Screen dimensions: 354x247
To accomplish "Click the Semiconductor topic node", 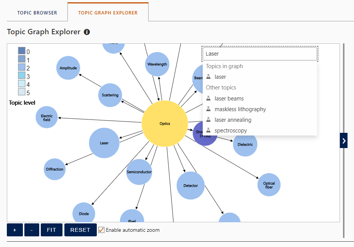I will tap(139, 172).
